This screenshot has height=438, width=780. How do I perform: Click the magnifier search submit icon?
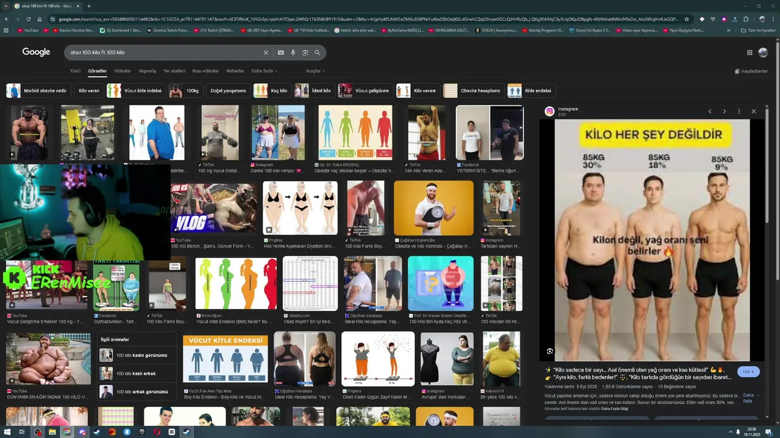pyautogui.click(x=317, y=53)
